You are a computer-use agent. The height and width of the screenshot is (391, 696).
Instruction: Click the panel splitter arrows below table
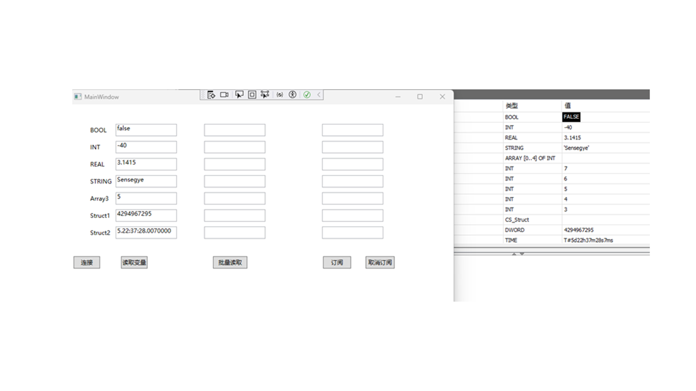[x=518, y=254]
